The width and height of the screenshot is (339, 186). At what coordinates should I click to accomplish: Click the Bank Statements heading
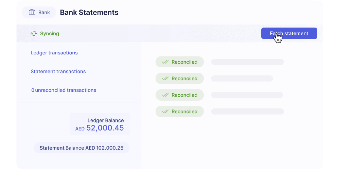click(x=89, y=12)
